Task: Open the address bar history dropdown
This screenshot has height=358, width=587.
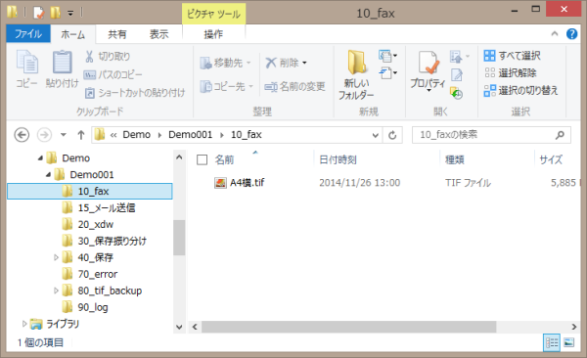Action: [x=375, y=135]
